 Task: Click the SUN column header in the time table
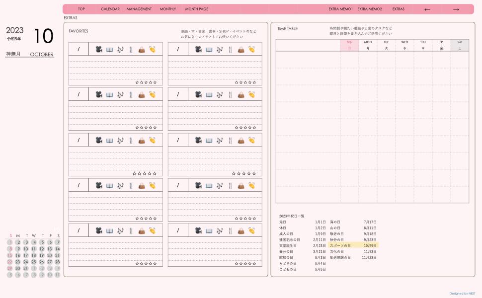coord(349,45)
